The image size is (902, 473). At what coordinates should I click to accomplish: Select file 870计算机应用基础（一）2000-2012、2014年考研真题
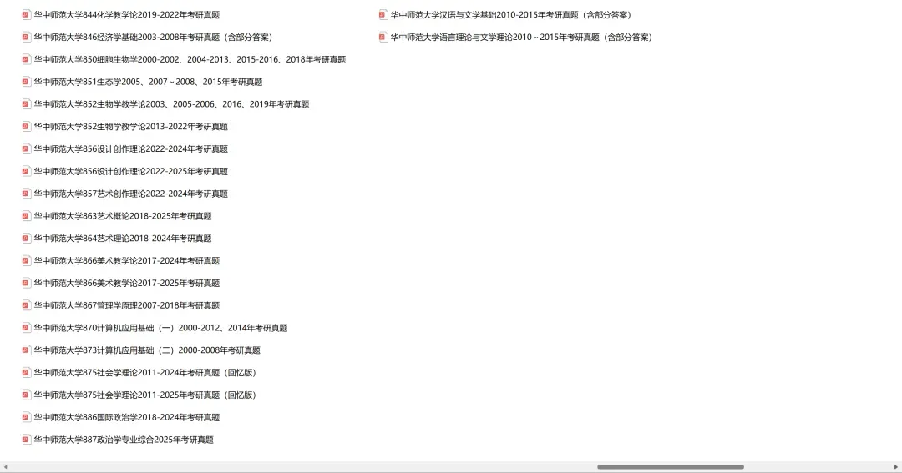click(160, 328)
